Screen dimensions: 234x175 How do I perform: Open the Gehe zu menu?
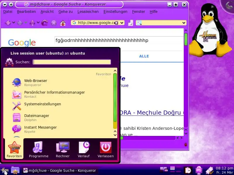(66, 12)
